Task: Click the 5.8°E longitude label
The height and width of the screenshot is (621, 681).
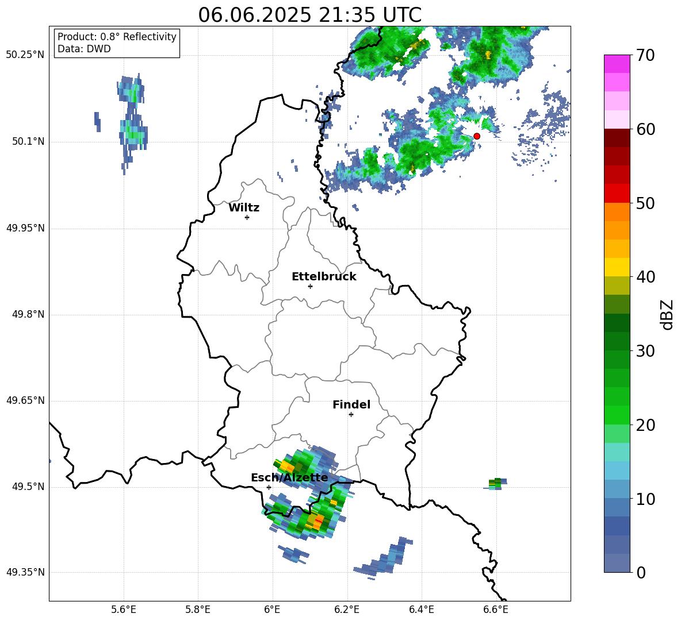Action: coord(198,610)
